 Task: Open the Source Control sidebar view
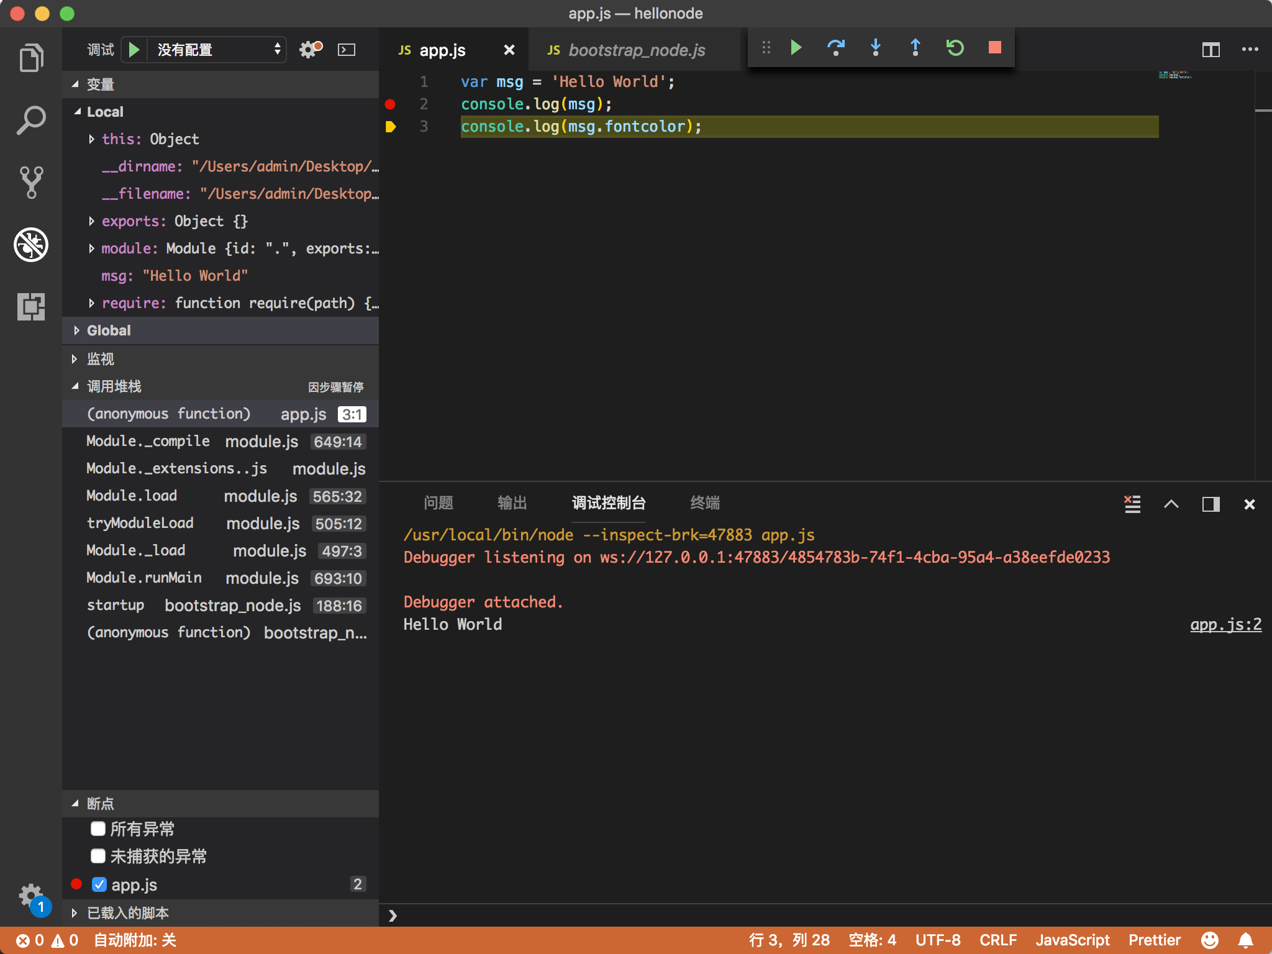click(31, 182)
